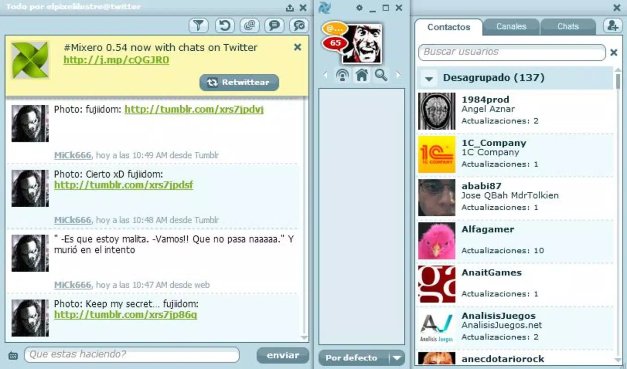This screenshot has height=369, width=627.
Task: Focus the Que estas haciendo? input field
Action: (x=132, y=355)
